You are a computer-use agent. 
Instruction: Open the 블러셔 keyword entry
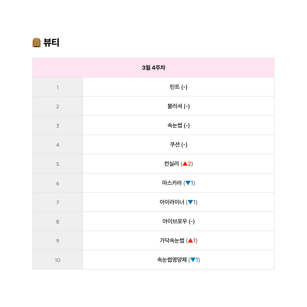175,106
